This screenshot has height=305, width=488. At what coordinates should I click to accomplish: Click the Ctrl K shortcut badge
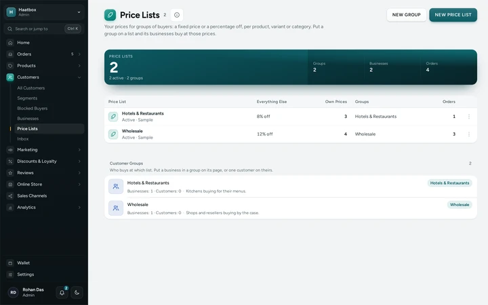pyautogui.click(x=73, y=28)
